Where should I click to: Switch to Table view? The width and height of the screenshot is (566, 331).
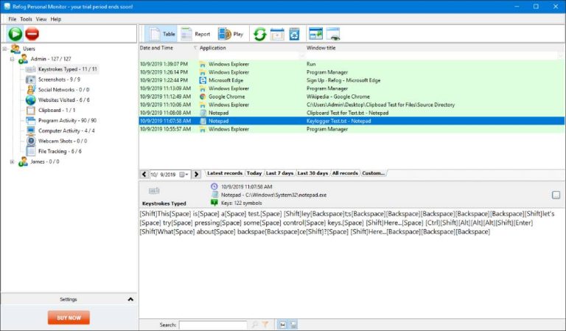pos(161,34)
